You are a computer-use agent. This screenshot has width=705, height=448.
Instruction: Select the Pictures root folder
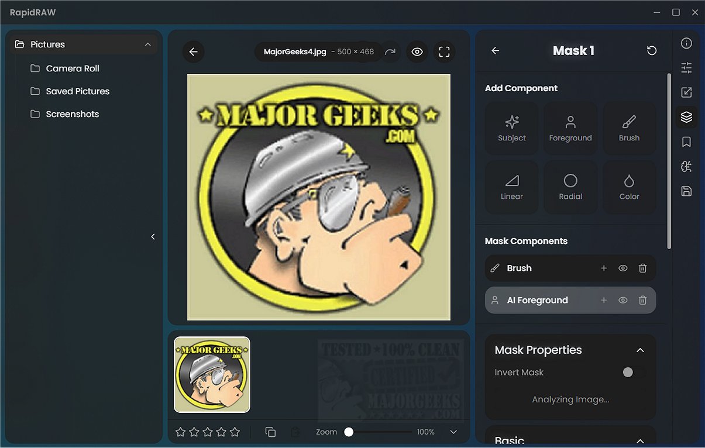point(84,44)
